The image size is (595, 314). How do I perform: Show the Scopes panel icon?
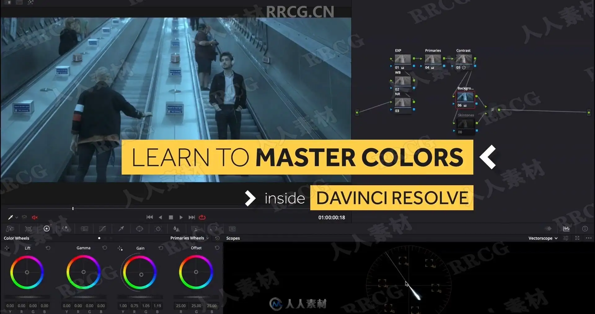[566, 229]
